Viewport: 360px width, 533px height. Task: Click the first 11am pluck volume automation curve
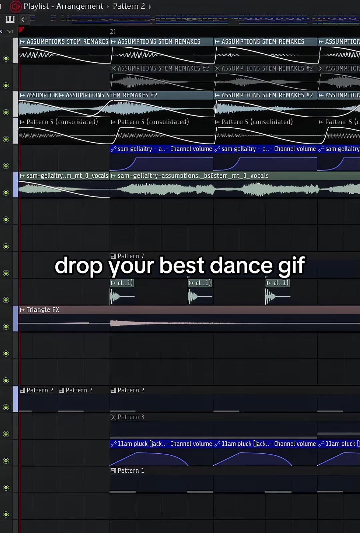coord(149,458)
